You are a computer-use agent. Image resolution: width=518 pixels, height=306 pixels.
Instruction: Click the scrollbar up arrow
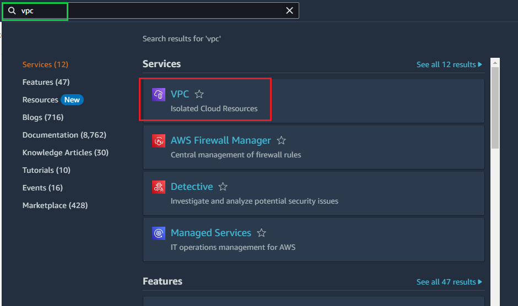tap(495, 62)
